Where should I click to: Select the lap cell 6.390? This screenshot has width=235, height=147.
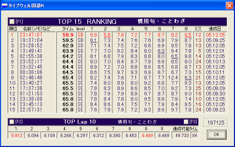114,135
